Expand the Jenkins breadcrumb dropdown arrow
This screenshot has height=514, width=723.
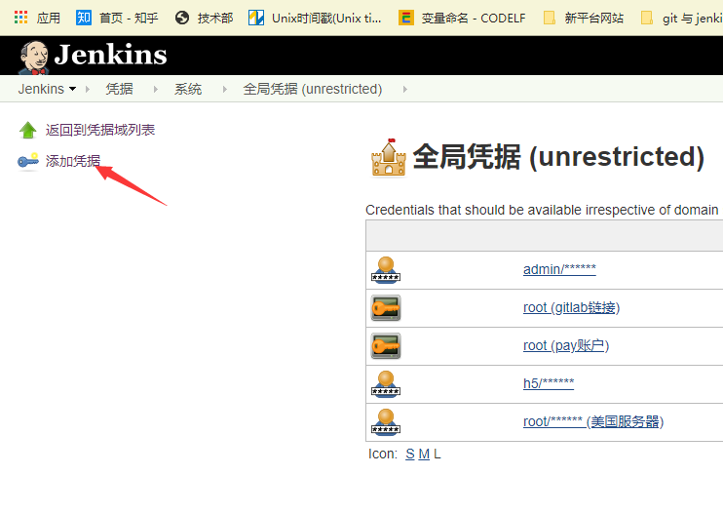point(72,89)
